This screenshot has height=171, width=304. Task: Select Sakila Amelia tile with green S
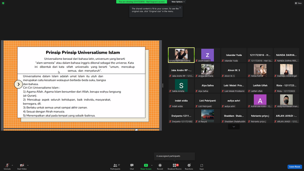181,85
